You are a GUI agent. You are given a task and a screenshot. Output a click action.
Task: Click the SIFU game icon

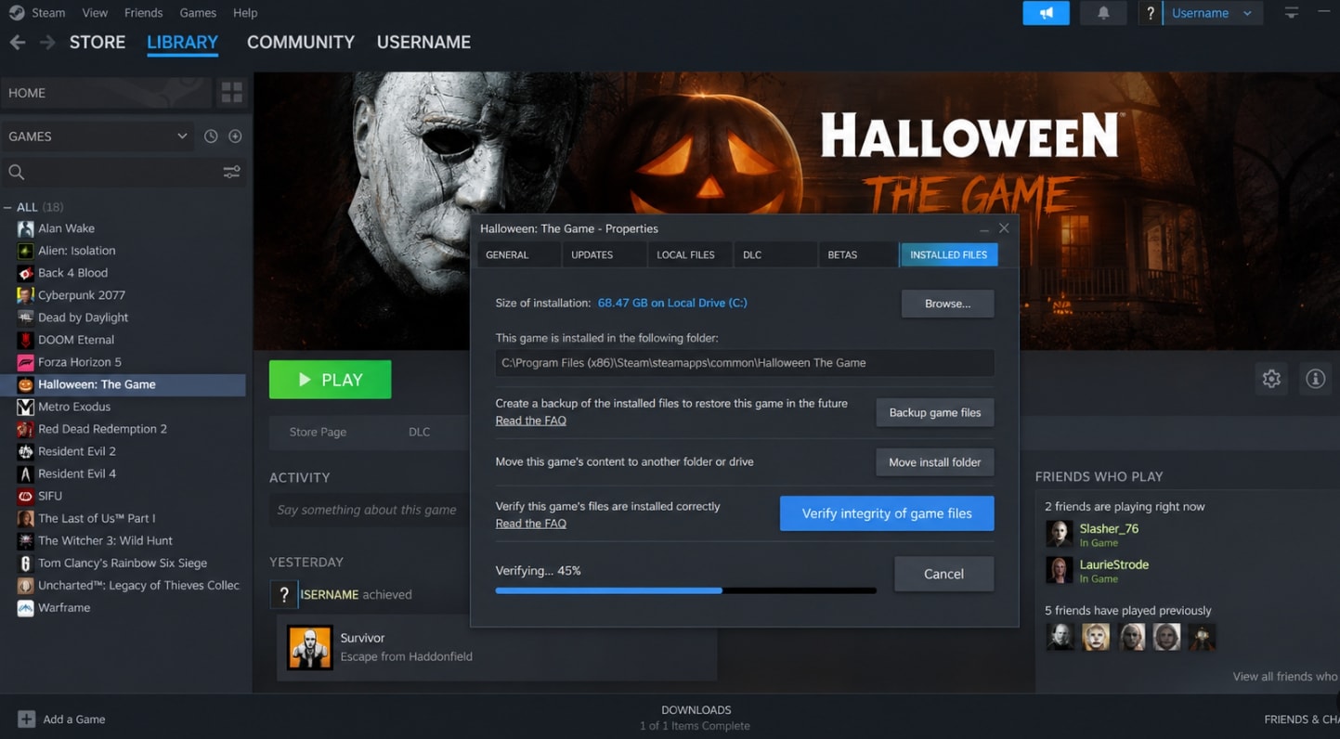(x=25, y=496)
